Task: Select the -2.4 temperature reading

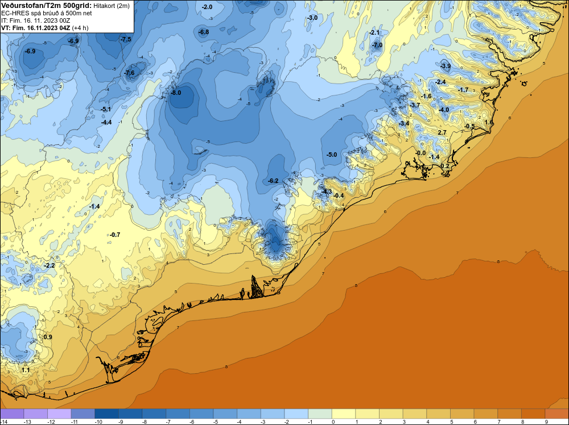Action: (440, 82)
